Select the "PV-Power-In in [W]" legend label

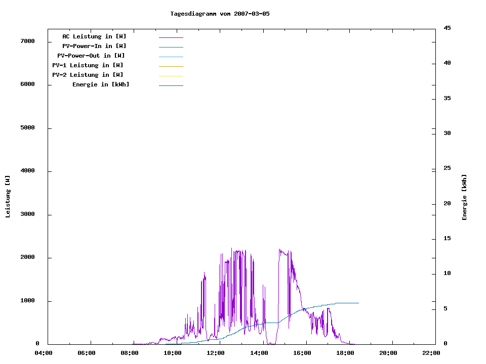coord(98,46)
